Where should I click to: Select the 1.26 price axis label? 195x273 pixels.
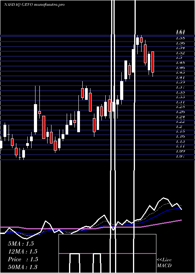click(x=181, y=112)
